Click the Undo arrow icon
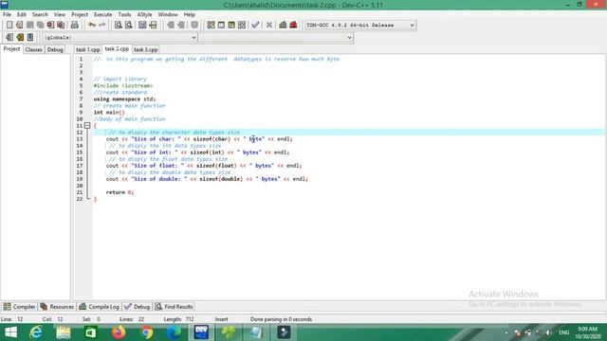The image size is (607, 341). point(92,26)
